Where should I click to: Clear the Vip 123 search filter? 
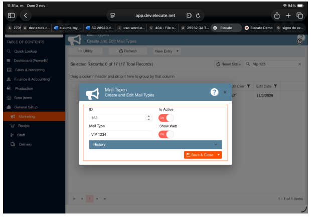(x=299, y=64)
